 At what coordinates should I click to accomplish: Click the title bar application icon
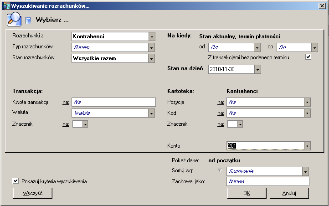[5, 6]
